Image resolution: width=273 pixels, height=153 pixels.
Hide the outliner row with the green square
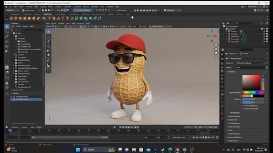pos(264,32)
